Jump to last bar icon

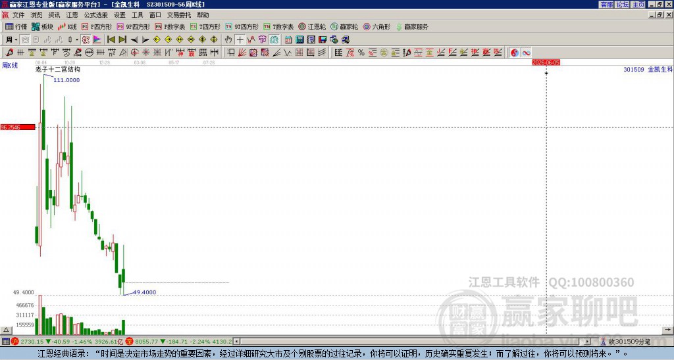(x=122, y=39)
